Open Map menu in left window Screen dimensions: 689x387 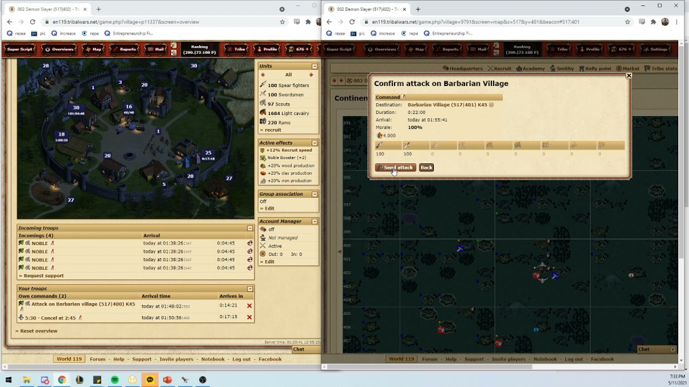click(94, 49)
